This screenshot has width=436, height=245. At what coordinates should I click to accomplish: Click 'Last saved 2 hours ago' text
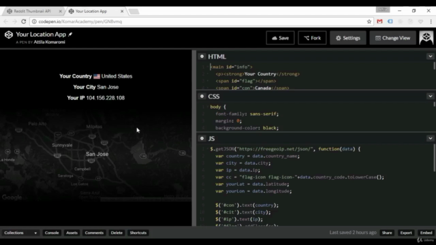click(353, 233)
